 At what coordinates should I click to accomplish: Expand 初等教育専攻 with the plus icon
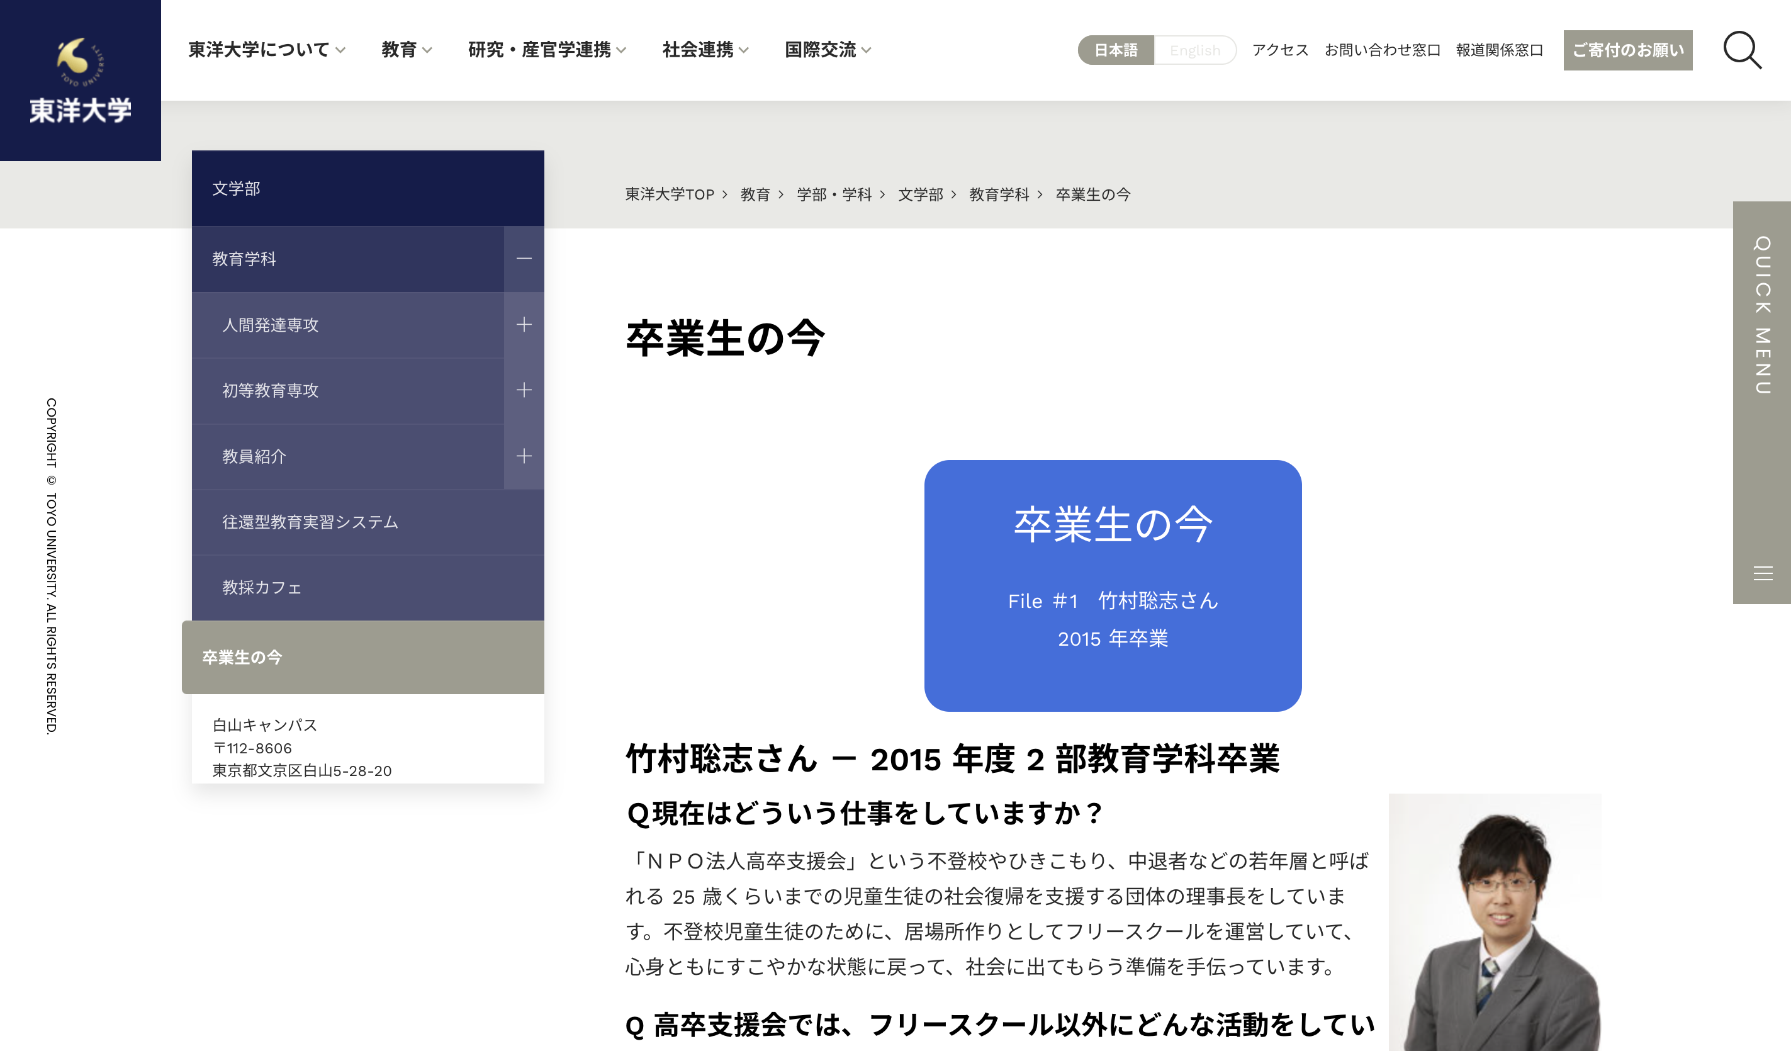click(524, 390)
